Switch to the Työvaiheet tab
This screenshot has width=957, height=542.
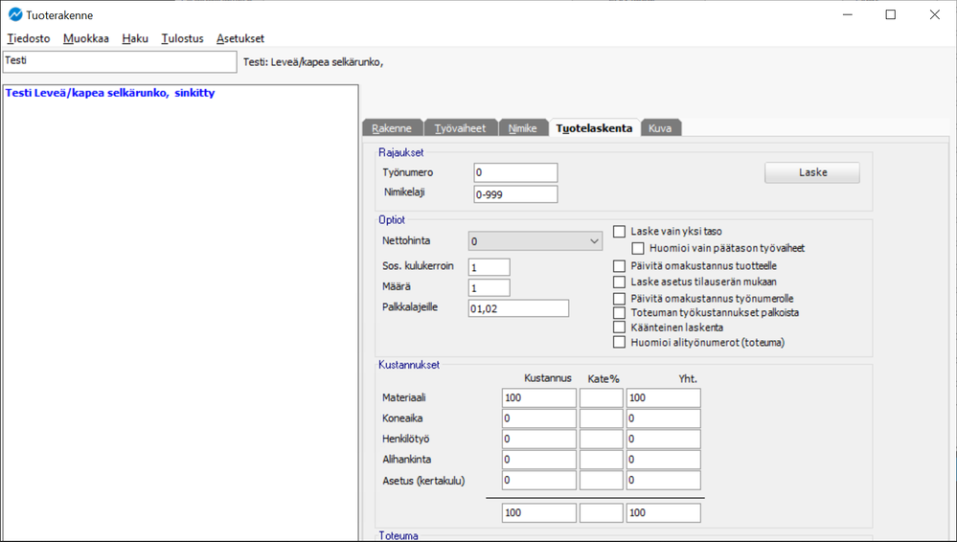(460, 128)
